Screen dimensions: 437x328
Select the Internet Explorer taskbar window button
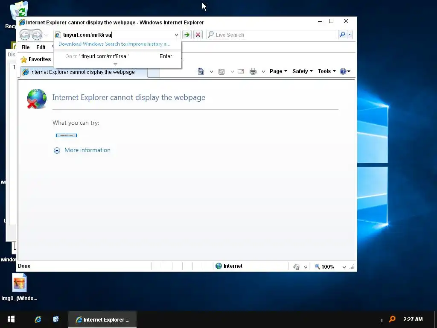point(102,319)
